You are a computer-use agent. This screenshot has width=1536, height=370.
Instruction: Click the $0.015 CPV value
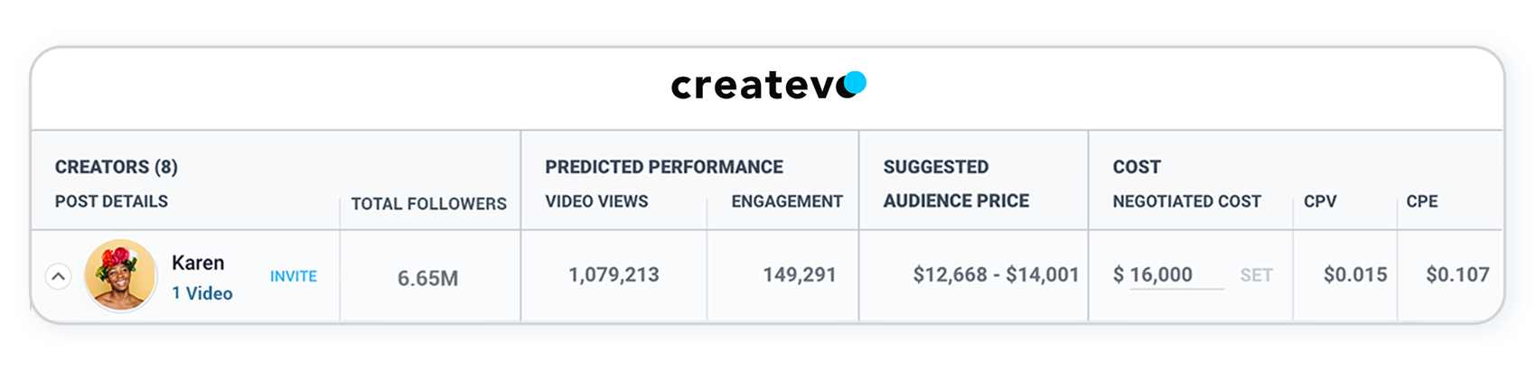1355,274
